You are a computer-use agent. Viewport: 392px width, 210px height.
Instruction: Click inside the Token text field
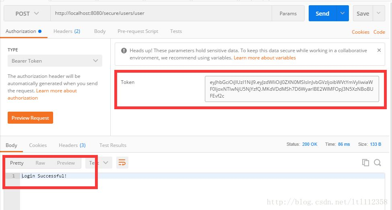pyautogui.click(x=292, y=89)
